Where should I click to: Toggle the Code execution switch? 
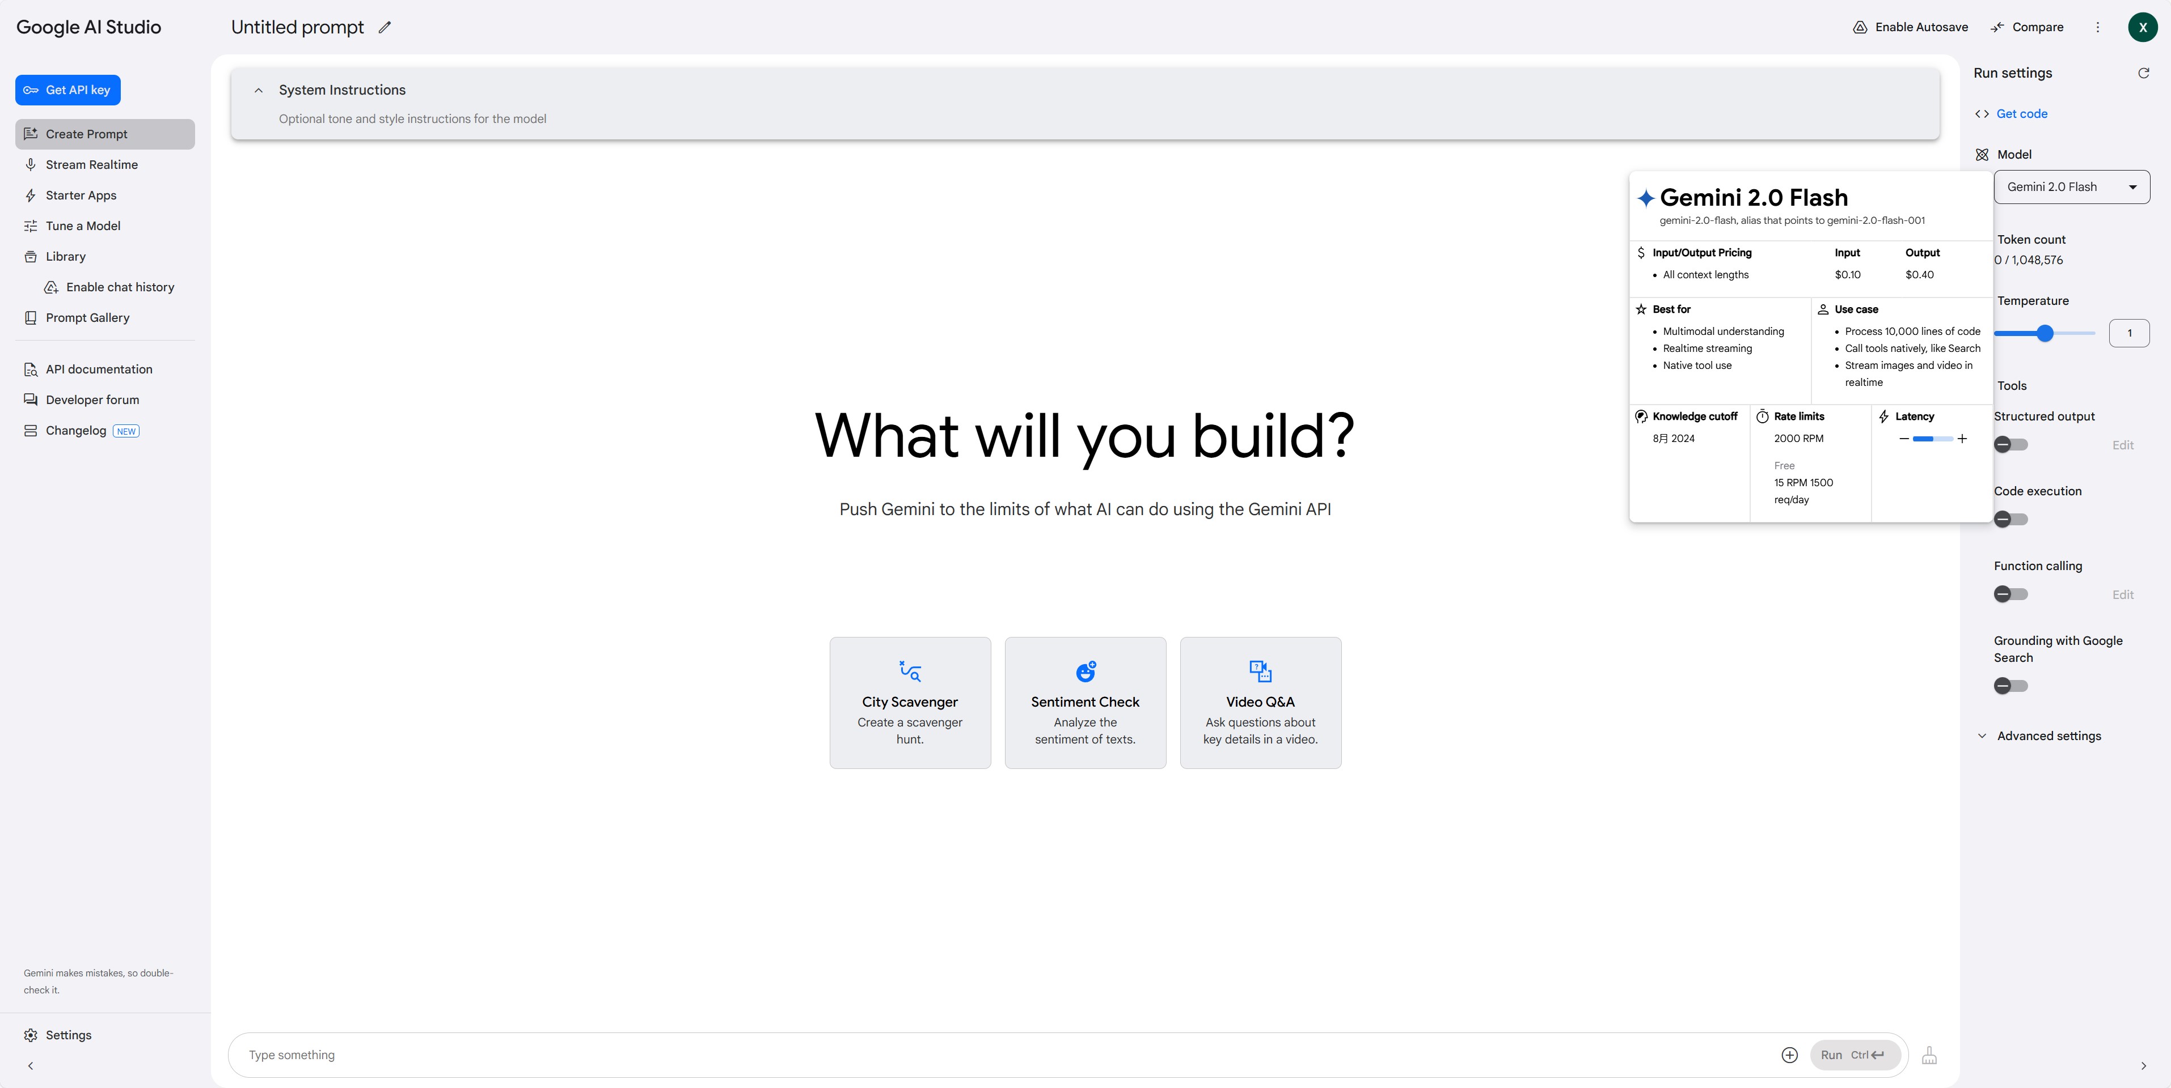tap(2011, 520)
